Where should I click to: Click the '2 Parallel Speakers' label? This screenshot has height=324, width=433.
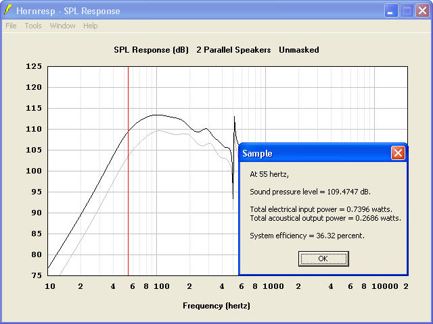233,50
